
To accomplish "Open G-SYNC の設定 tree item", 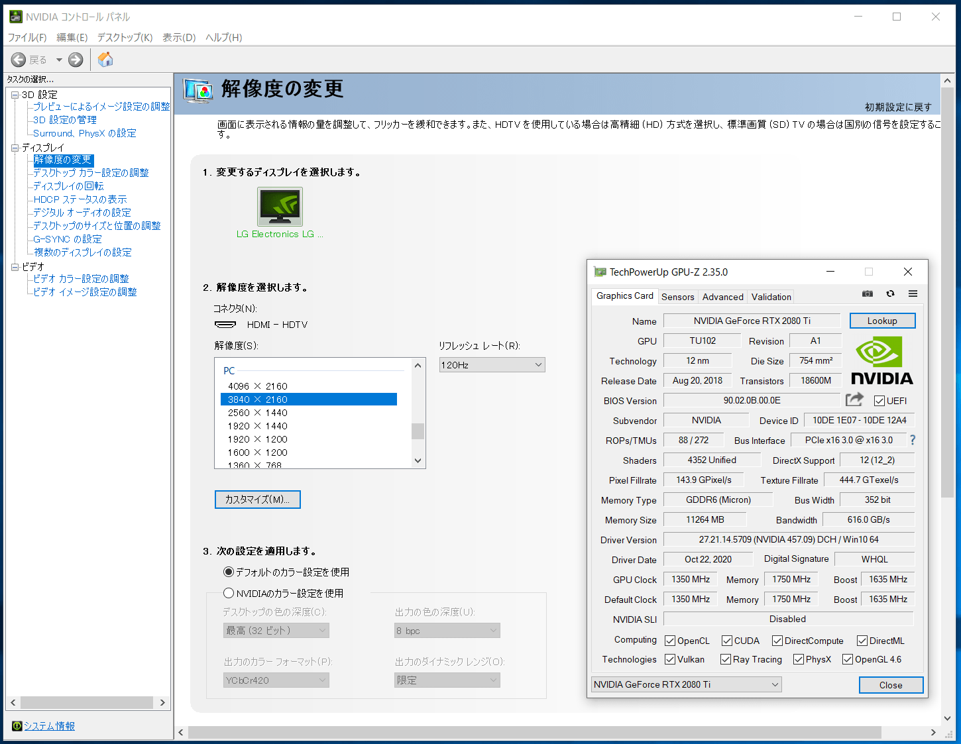I will coord(68,239).
